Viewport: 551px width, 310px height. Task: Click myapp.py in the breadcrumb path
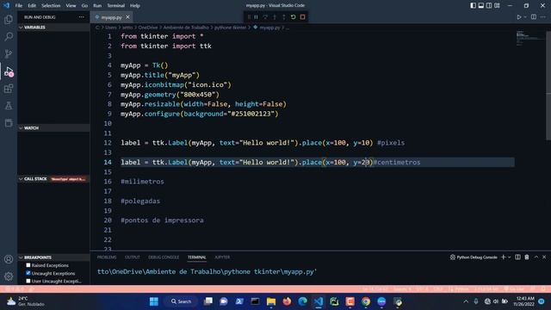pos(269,28)
